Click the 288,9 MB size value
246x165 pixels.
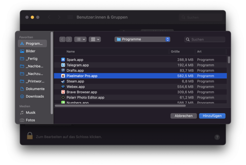(x=185, y=60)
